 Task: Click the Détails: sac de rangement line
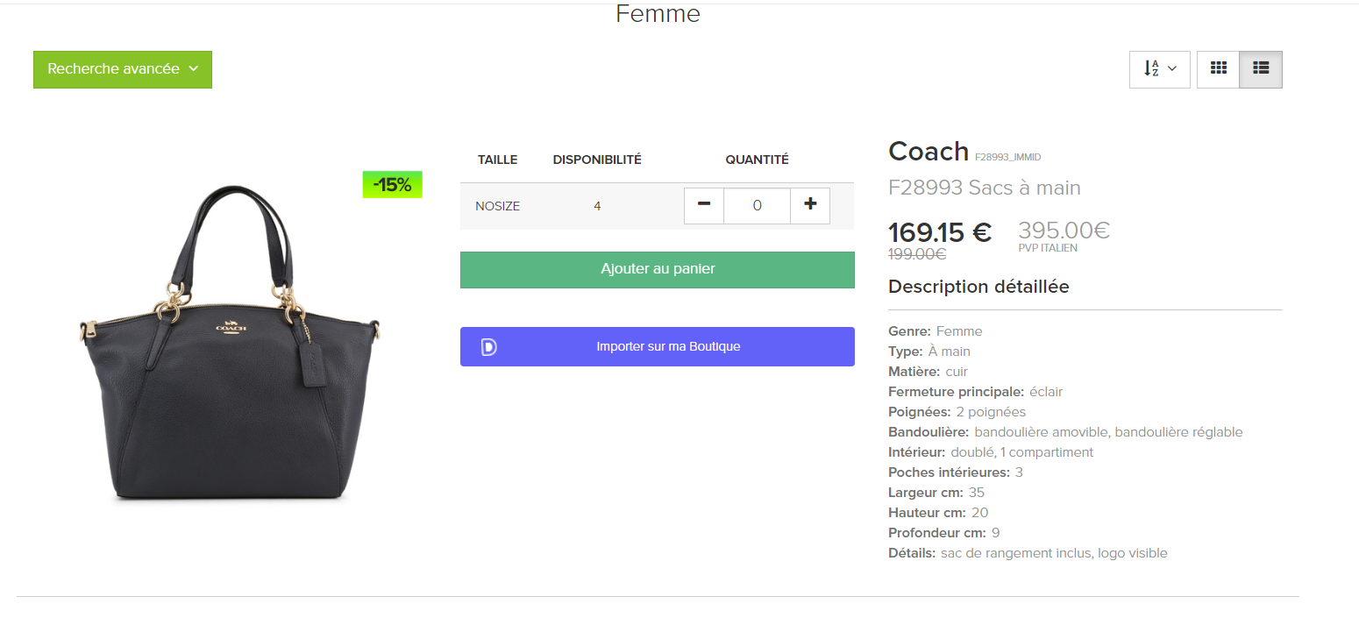1028,553
